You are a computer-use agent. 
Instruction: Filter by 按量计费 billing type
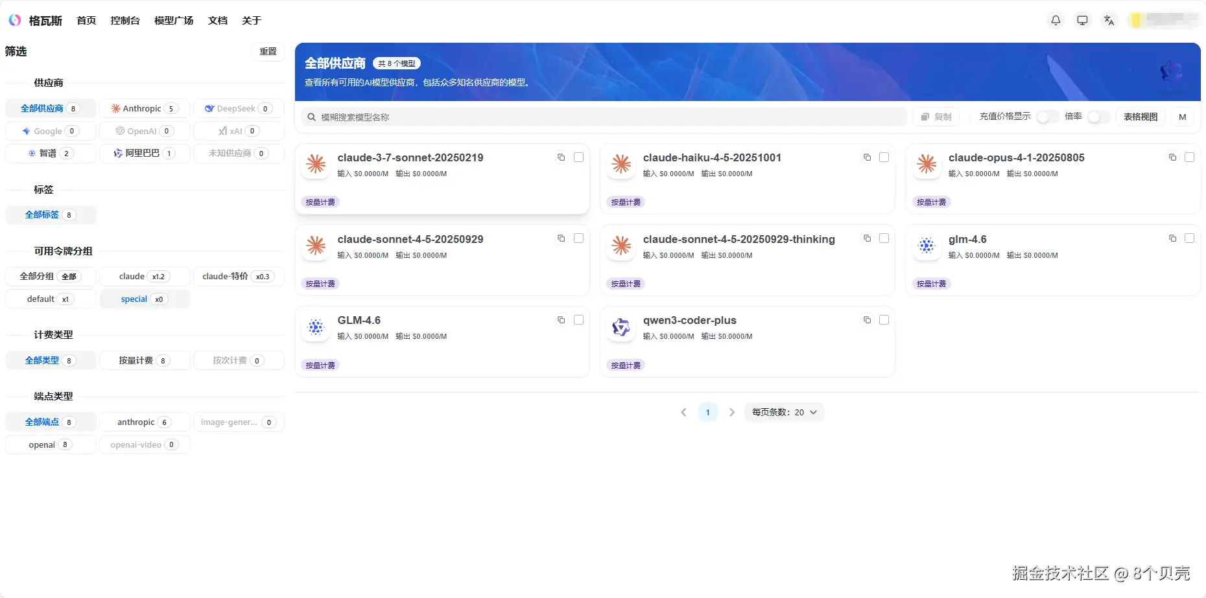[145, 360]
